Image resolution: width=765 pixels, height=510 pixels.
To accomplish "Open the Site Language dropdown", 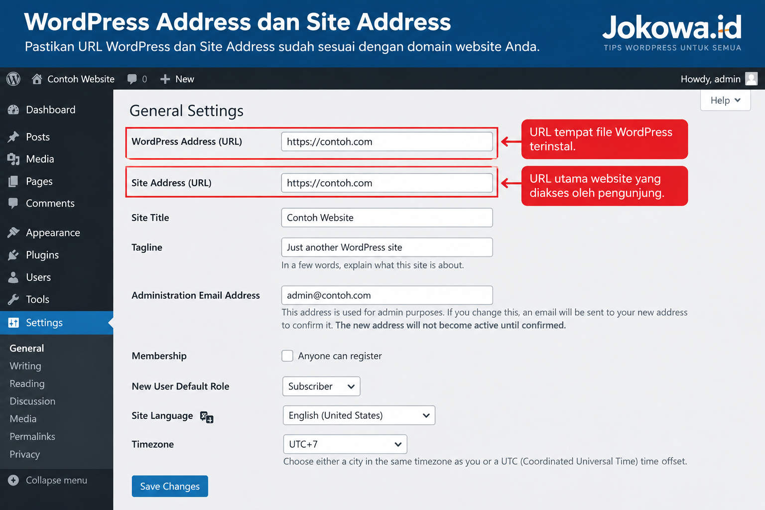I will point(359,415).
